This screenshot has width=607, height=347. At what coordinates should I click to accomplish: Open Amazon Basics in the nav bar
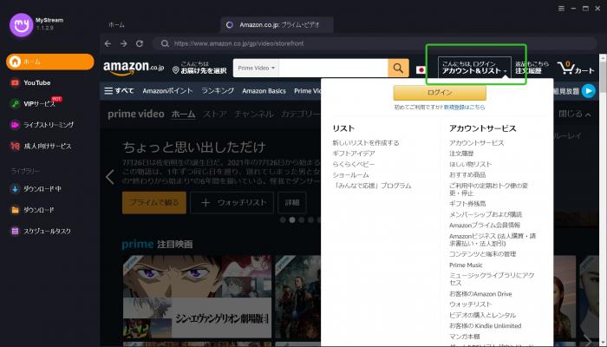(x=264, y=91)
